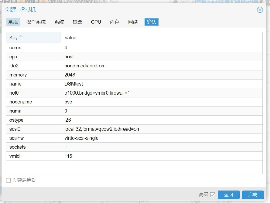Switch to the 常规 tab
270x203 pixels.
[13, 22]
